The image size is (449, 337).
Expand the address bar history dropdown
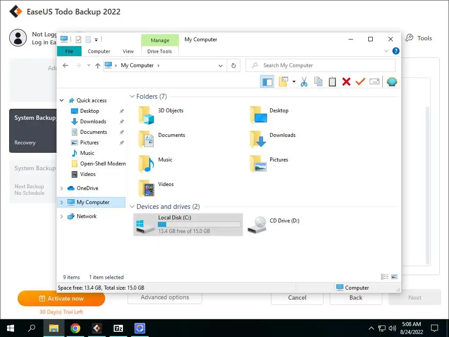click(x=221, y=66)
